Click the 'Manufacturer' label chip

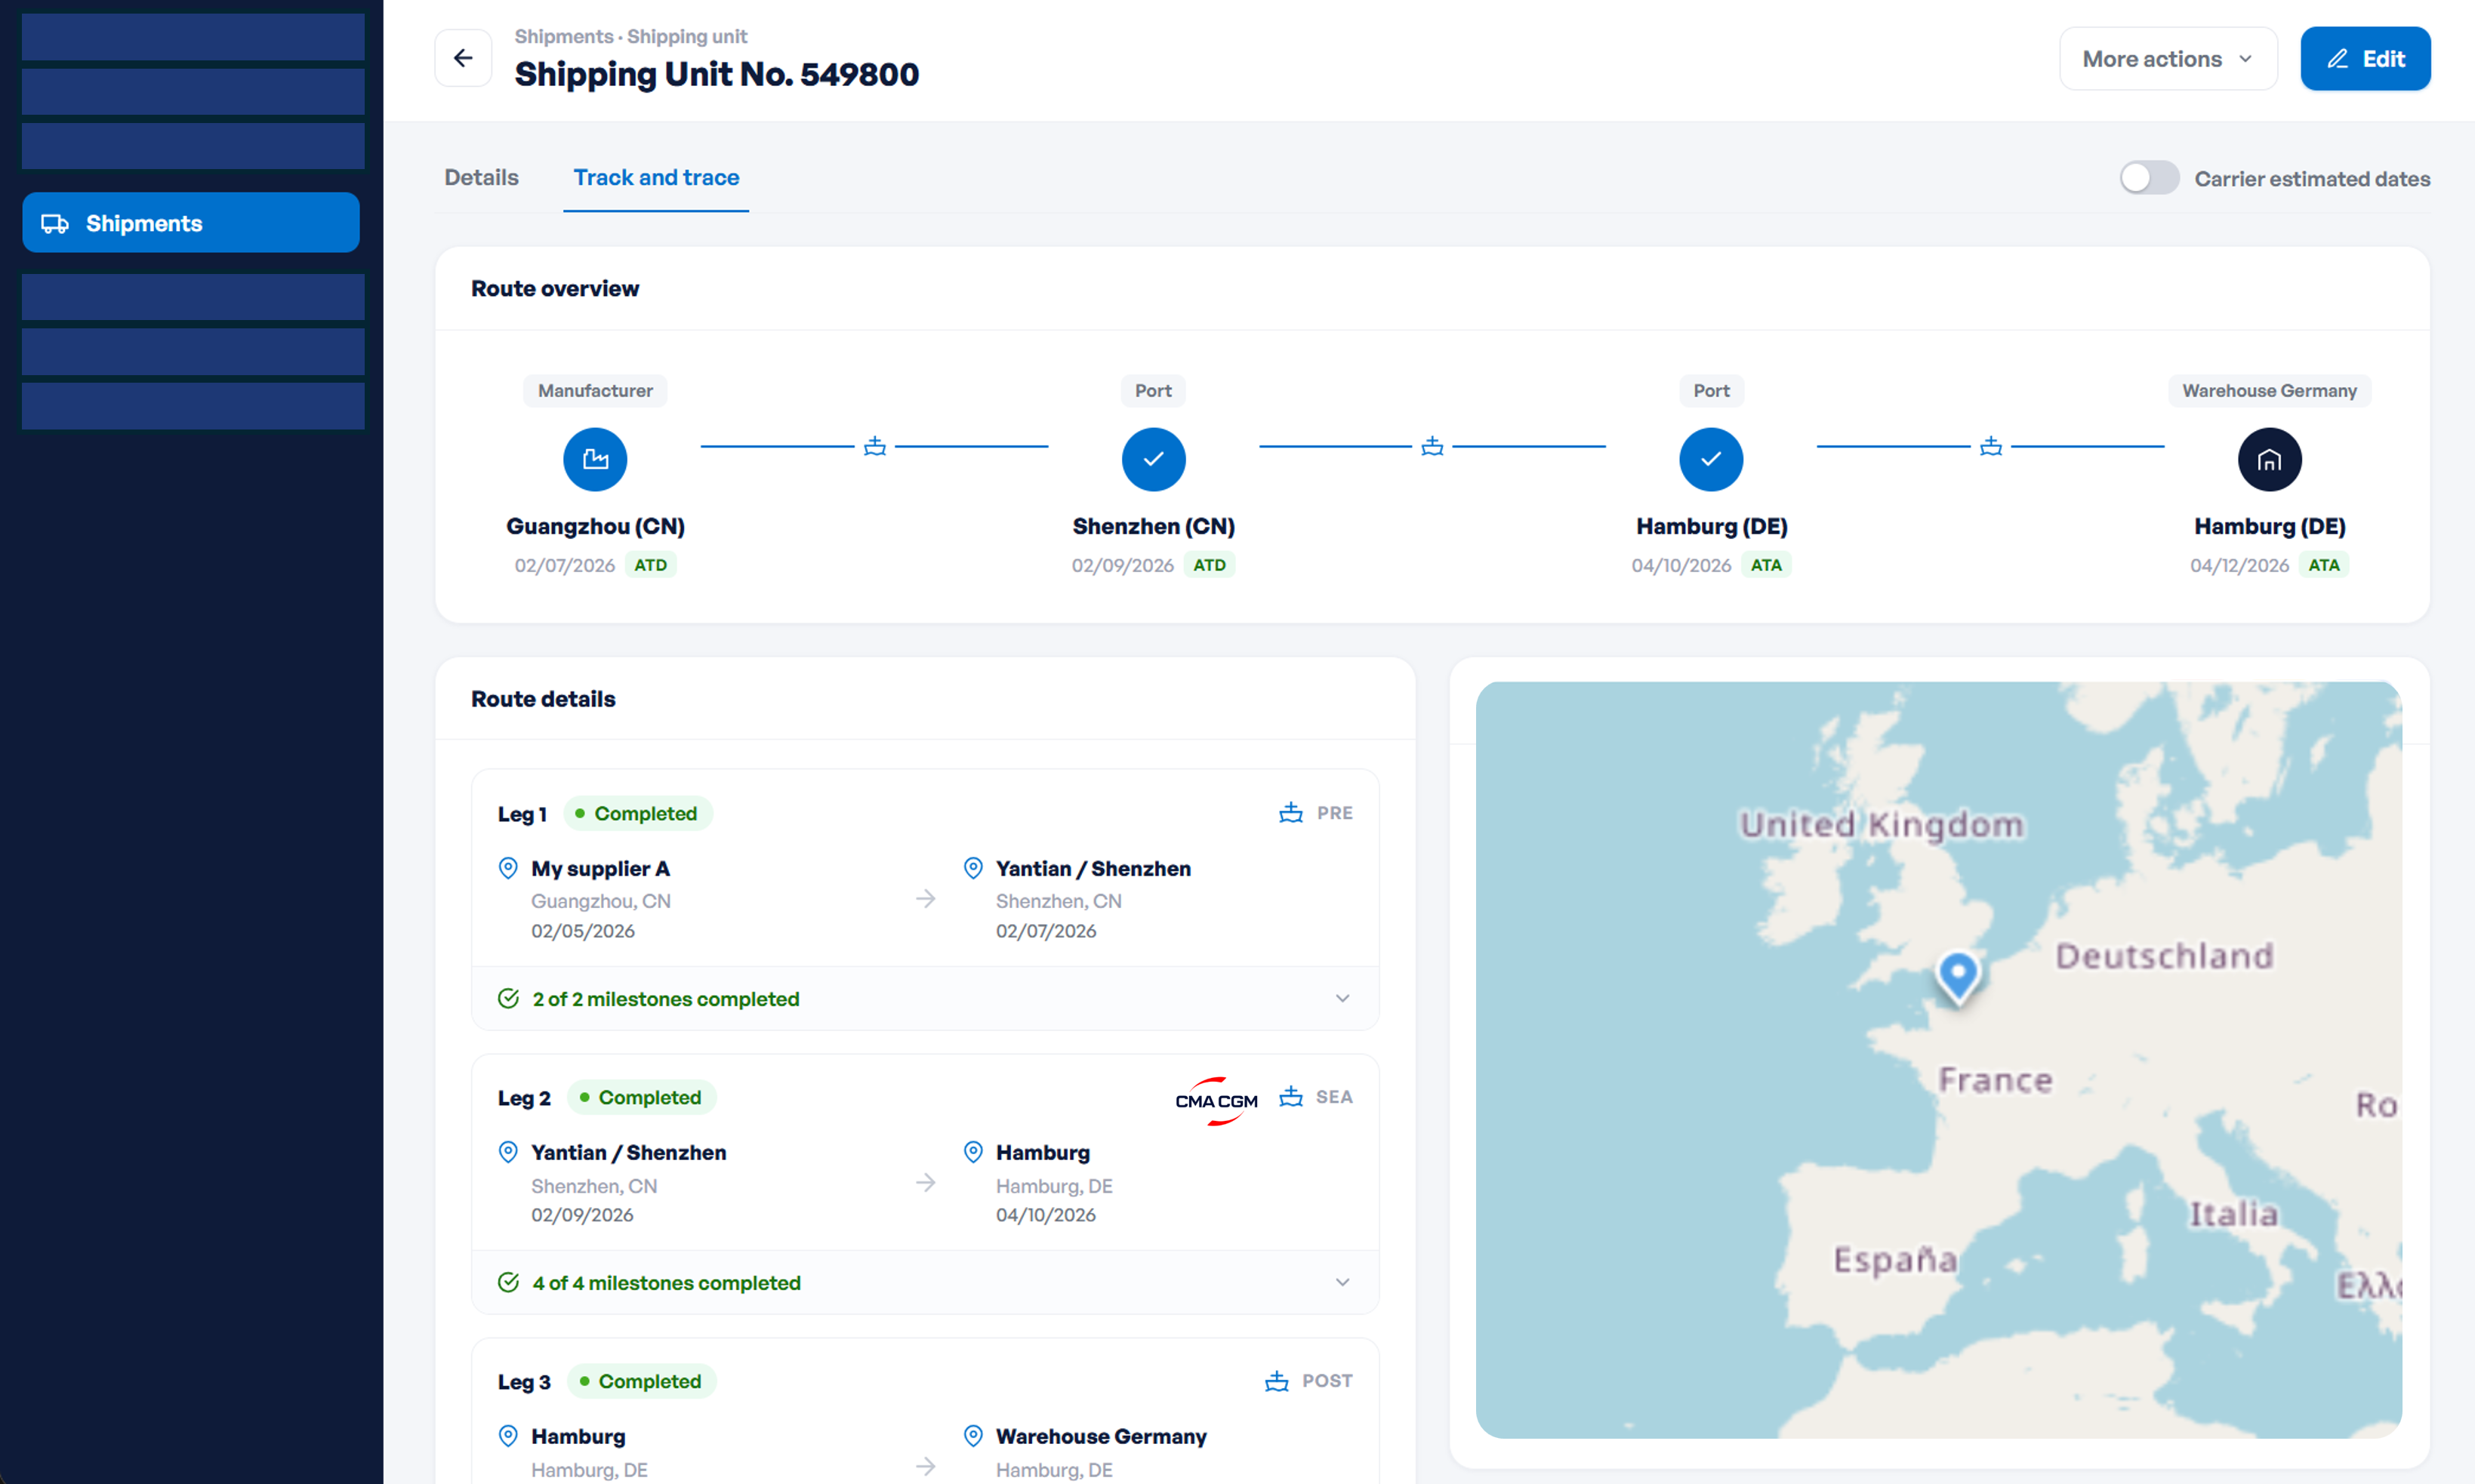(x=595, y=391)
